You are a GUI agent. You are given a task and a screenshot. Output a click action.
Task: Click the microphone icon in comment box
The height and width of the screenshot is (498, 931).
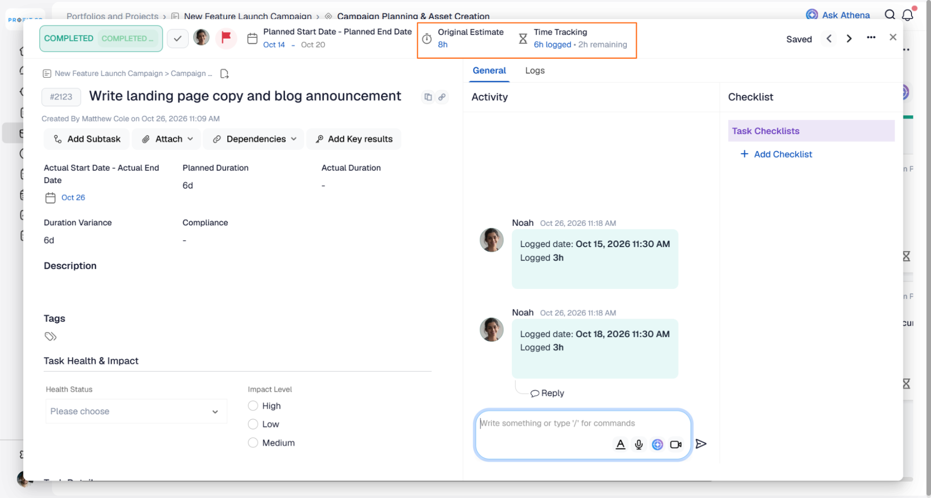click(639, 444)
